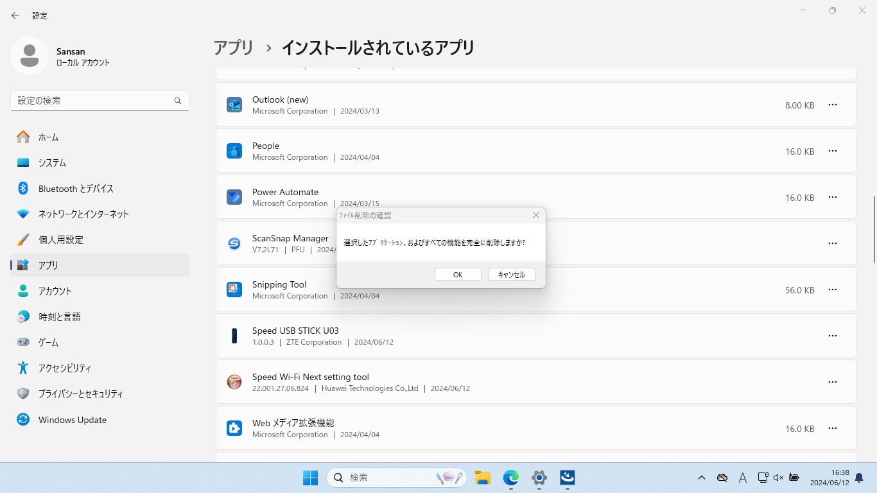Open more options for Web メディア拡張機能
This screenshot has width=877, height=493.
(833, 428)
